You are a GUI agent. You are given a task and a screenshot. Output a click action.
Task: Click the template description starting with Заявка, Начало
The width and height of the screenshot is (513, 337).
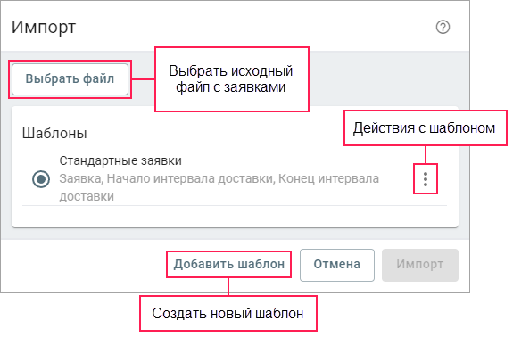click(219, 187)
